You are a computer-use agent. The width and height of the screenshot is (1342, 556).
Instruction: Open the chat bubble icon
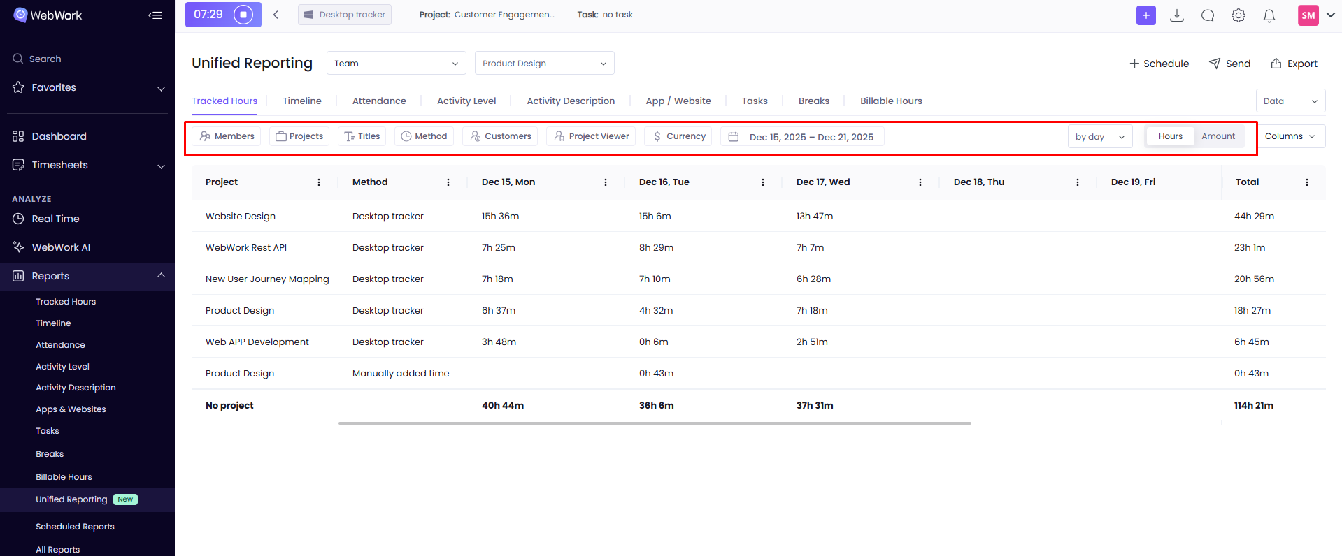click(x=1207, y=15)
